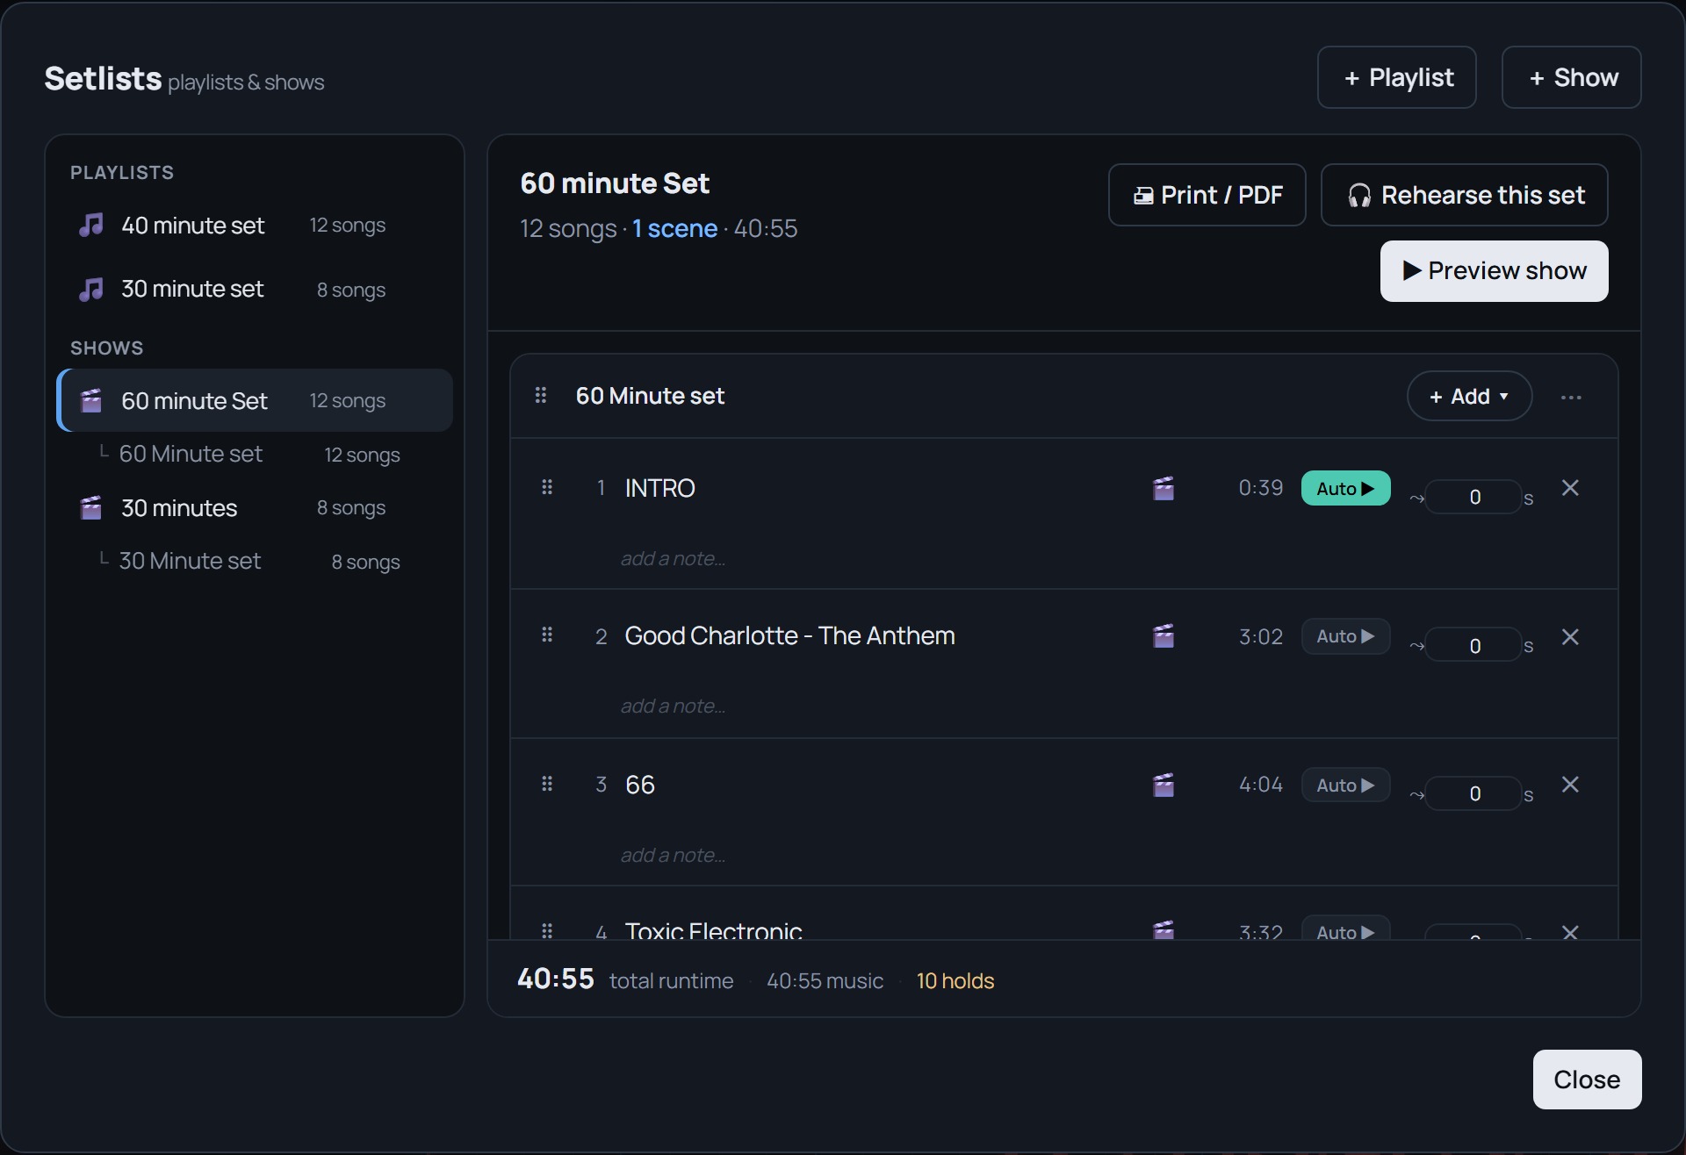Screen dimensions: 1686x1155
Task: Open the nested 60 Minute set item
Action: pos(255,454)
